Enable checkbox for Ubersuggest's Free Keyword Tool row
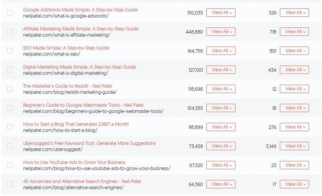 [x=10, y=146]
